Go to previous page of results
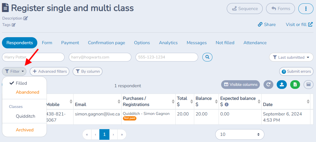 coord(95,134)
